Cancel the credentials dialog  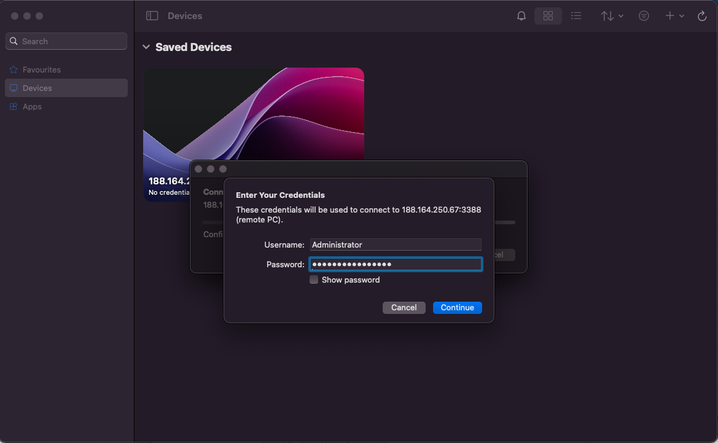click(404, 308)
